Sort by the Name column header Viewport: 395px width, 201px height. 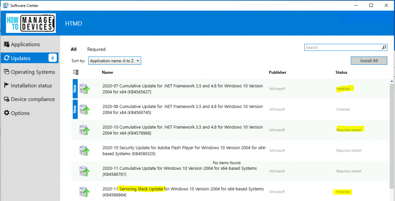107,72
